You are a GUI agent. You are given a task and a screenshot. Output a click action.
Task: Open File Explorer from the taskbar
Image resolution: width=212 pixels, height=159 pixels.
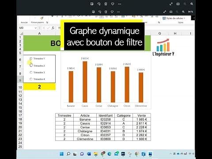pos(96,154)
